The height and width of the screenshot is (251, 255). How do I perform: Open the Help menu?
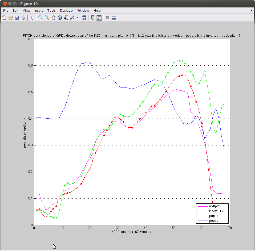click(x=97, y=11)
